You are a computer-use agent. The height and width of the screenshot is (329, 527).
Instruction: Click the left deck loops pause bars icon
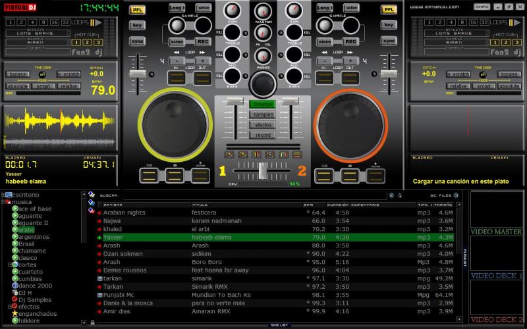pos(92,22)
